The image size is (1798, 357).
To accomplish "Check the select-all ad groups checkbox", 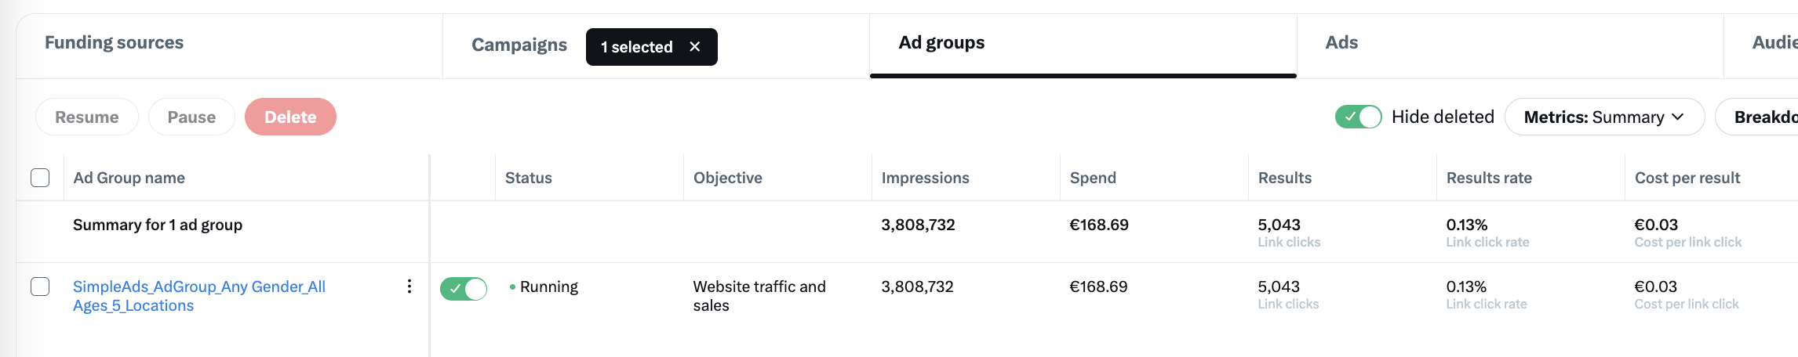I will (x=40, y=178).
